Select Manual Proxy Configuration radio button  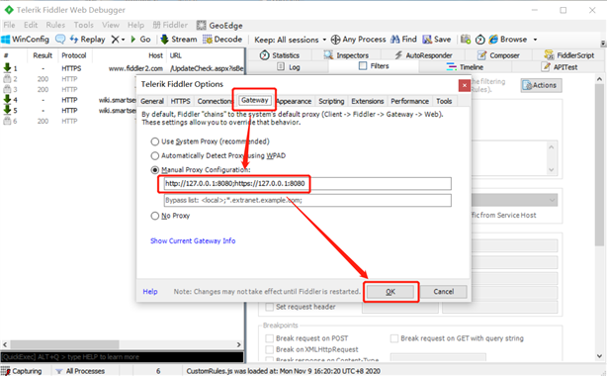point(155,170)
